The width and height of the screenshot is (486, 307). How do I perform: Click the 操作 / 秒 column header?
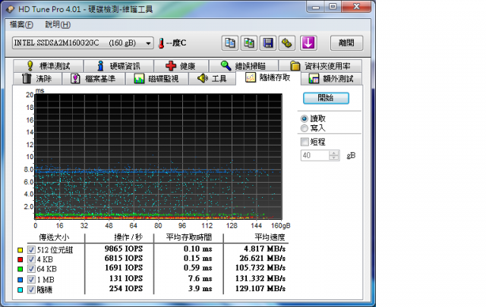point(128,237)
